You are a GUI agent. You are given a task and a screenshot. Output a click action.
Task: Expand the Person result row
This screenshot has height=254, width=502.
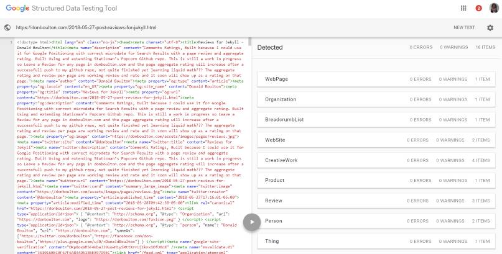pyautogui.click(x=376, y=221)
